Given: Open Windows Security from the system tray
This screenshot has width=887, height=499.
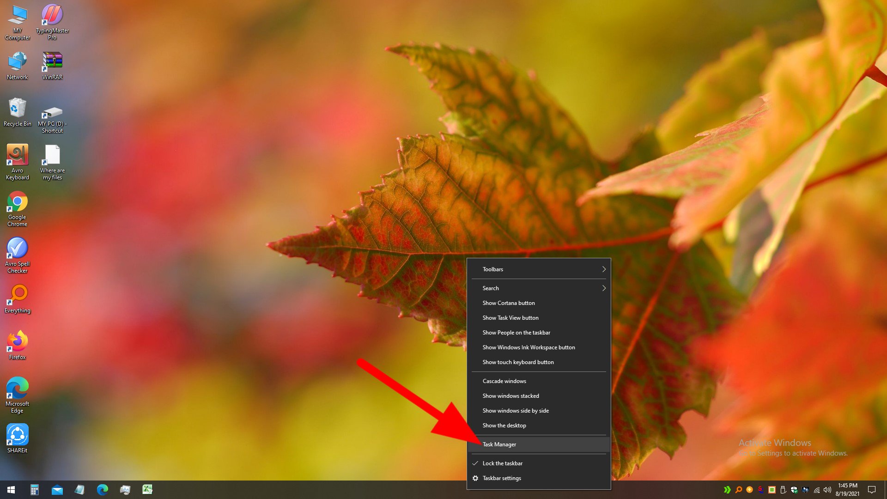Looking at the screenshot, I should (793, 490).
